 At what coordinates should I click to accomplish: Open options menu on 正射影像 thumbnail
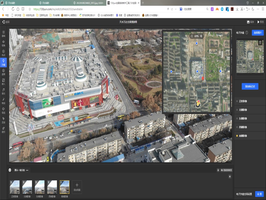(x=18, y=192)
